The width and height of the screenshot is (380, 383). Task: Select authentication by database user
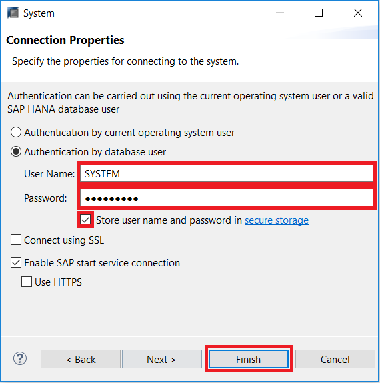click(16, 151)
